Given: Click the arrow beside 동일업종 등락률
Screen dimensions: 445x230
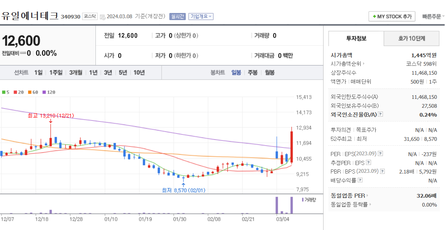Looking at the screenshot, I should [x=370, y=204].
